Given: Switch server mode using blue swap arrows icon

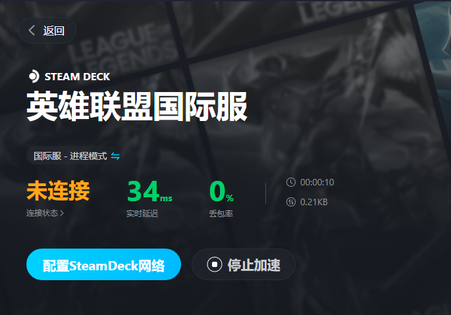Looking at the screenshot, I should pyautogui.click(x=115, y=156).
